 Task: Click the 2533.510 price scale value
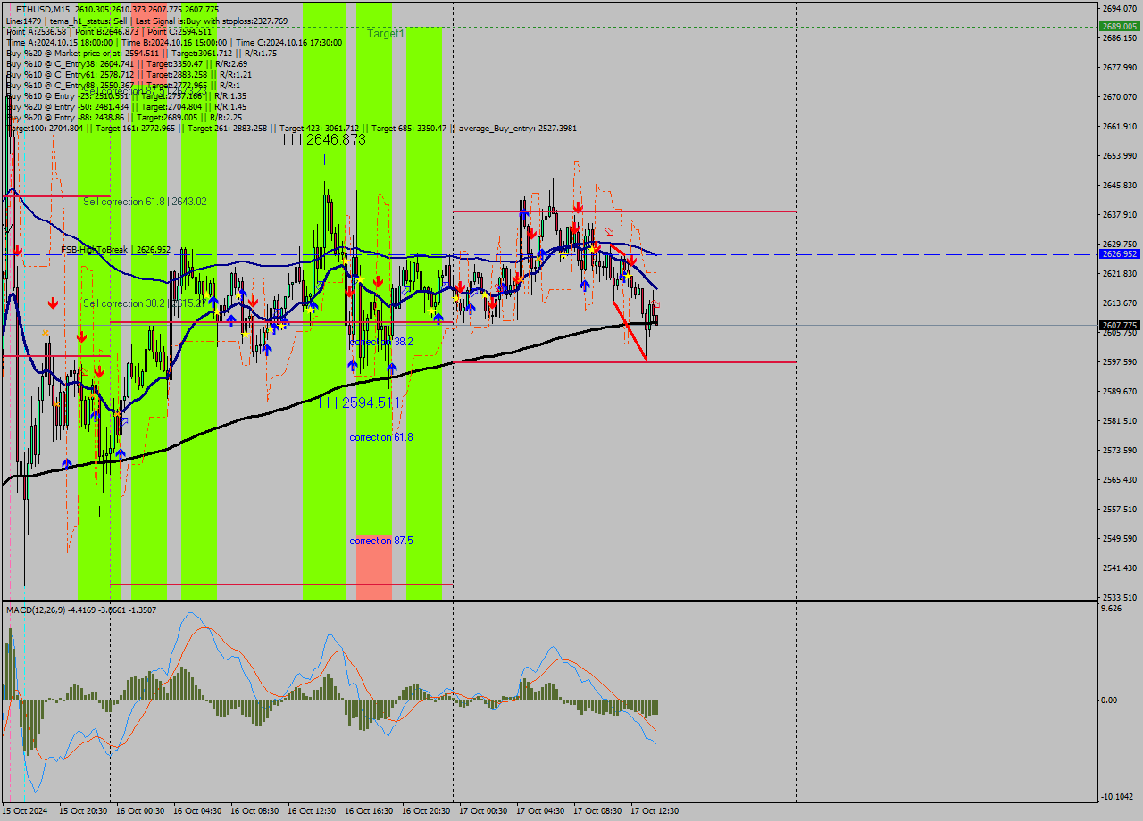point(1119,597)
